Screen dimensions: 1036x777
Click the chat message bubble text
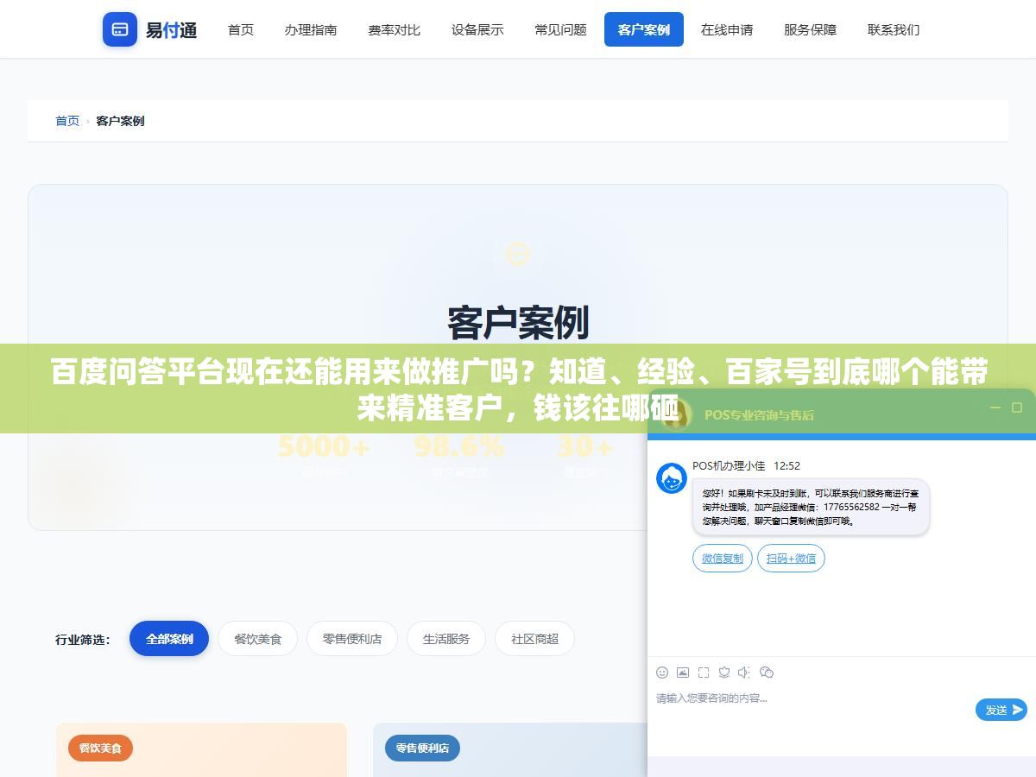pyautogui.click(x=811, y=507)
